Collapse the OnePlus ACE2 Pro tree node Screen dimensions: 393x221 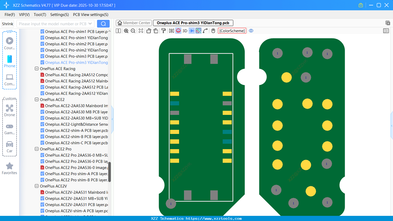click(37, 149)
